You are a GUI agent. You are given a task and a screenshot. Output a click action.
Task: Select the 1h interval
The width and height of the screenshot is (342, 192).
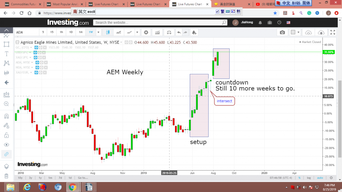[x=61, y=32]
